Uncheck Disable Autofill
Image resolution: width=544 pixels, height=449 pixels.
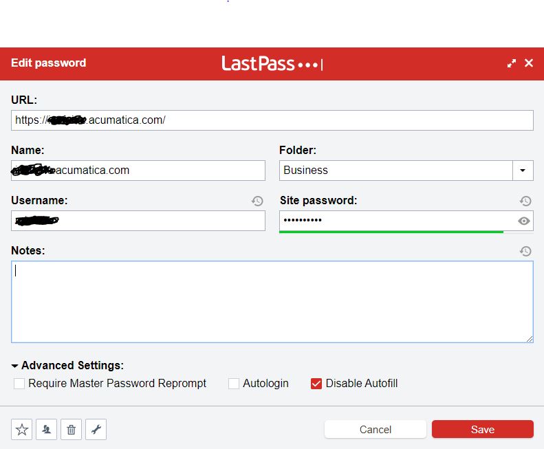(x=316, y=384)
